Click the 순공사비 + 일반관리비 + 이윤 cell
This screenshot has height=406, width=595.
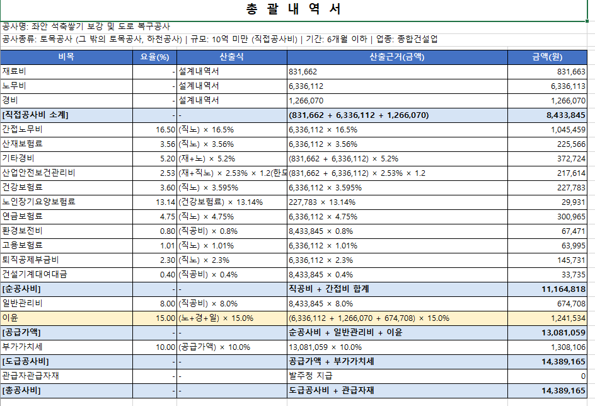tap(397, 332)
